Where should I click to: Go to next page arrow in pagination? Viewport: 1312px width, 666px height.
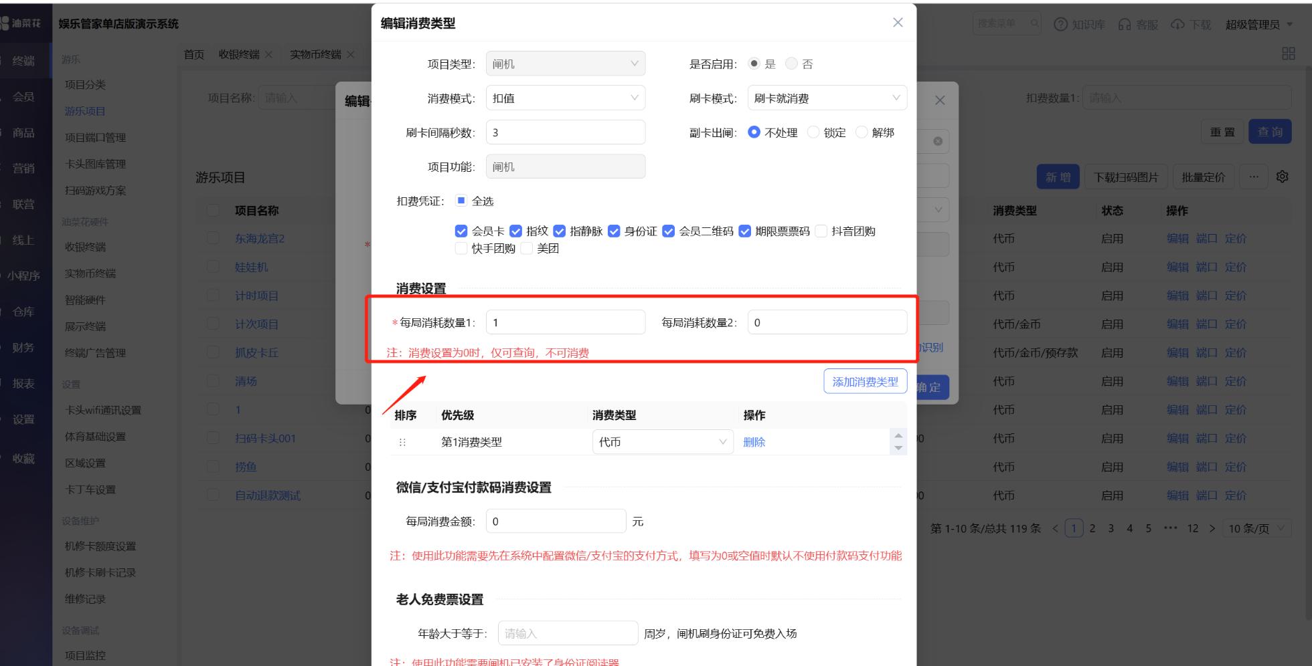coord(1212,528)
